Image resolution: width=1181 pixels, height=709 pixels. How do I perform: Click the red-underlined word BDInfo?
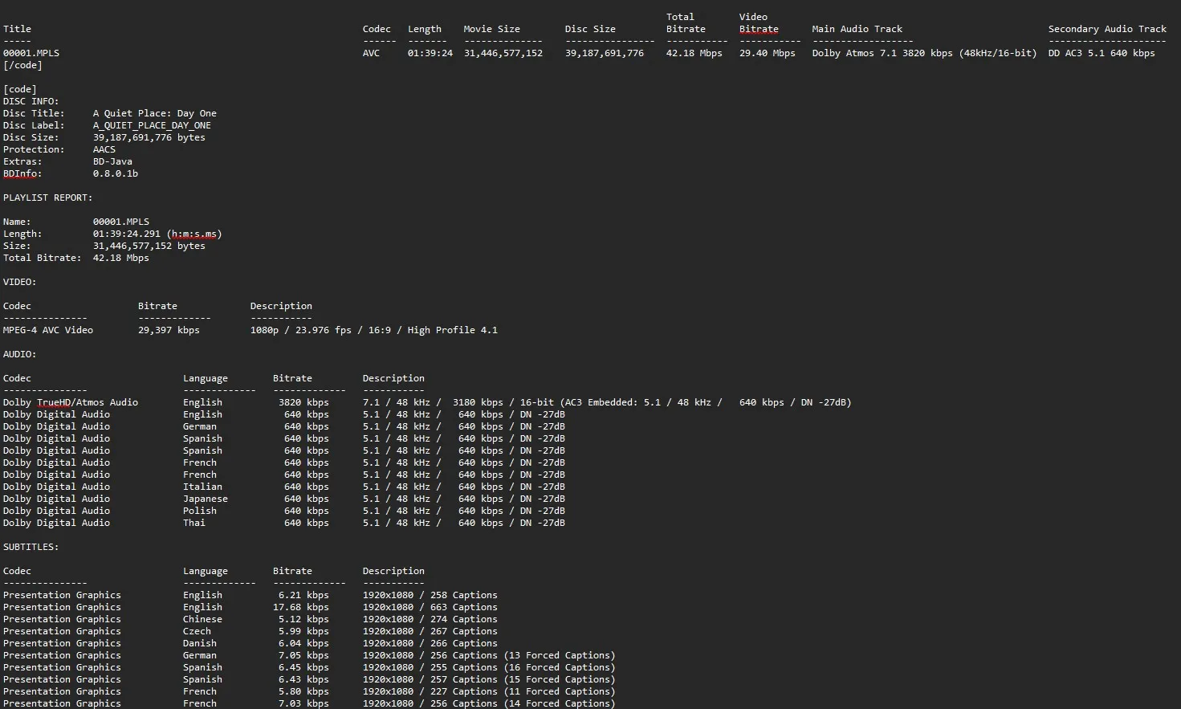[22, 173]
